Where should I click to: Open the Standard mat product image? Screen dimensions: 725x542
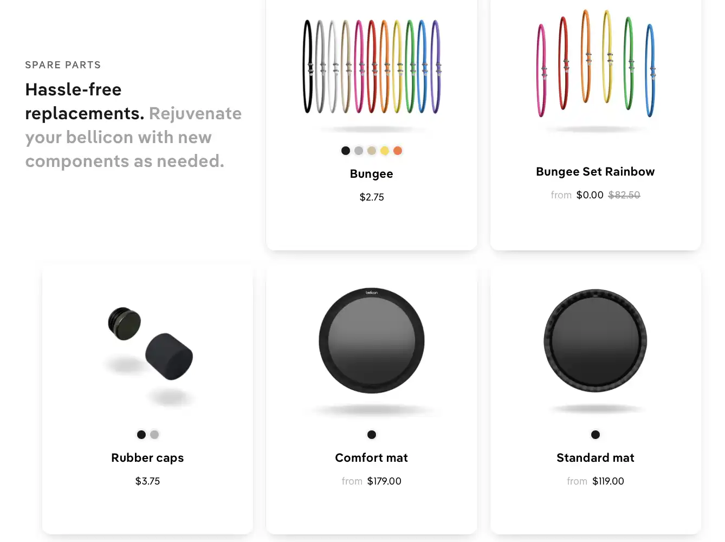click(595, 341)
